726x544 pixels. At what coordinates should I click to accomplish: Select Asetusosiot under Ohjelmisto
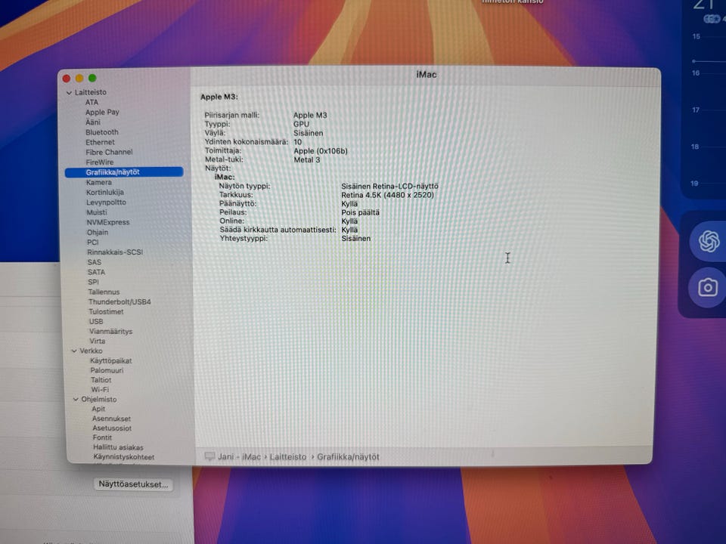click(x=112, y=428)
